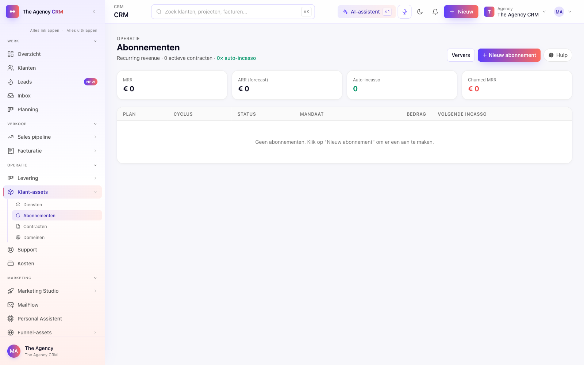Click the Sales pipeline trend icon
The width and height of the screenshot is (584, 365).
11,137
